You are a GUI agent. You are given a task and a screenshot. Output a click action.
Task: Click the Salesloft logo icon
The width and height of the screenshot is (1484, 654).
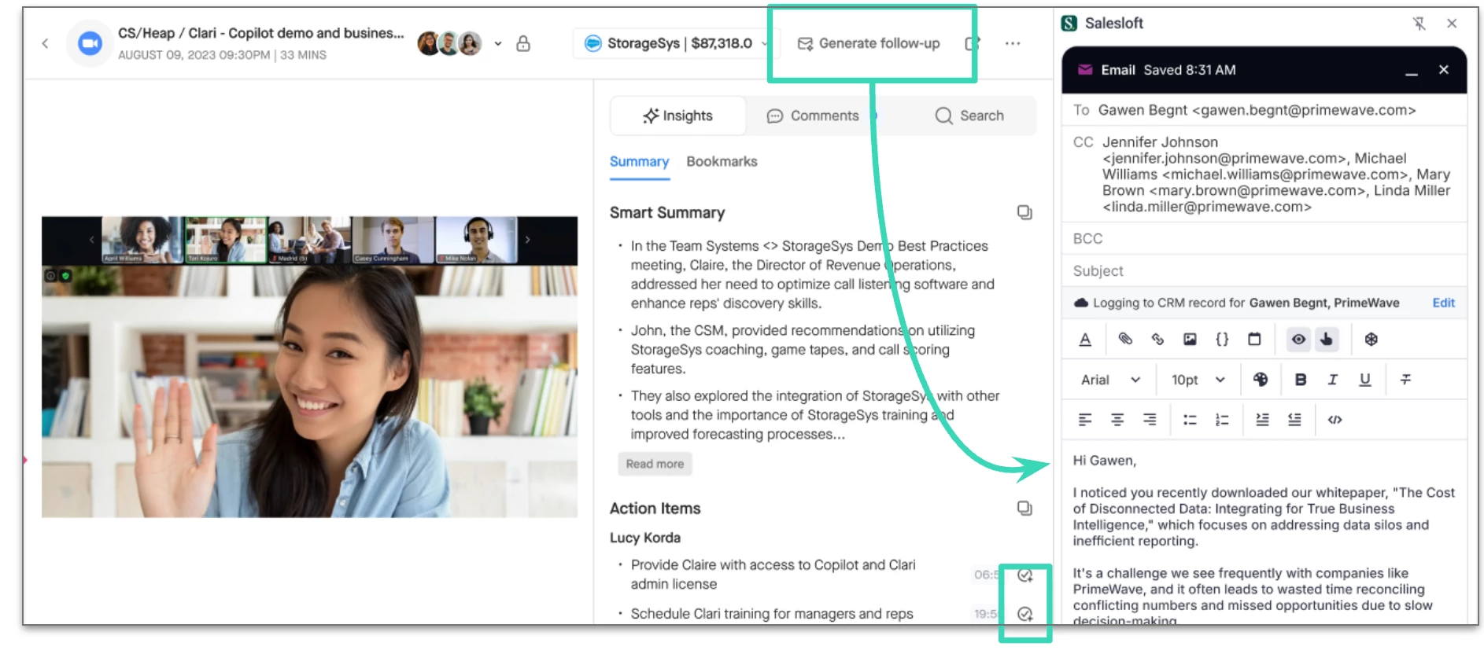click(x=1069, y=24)
